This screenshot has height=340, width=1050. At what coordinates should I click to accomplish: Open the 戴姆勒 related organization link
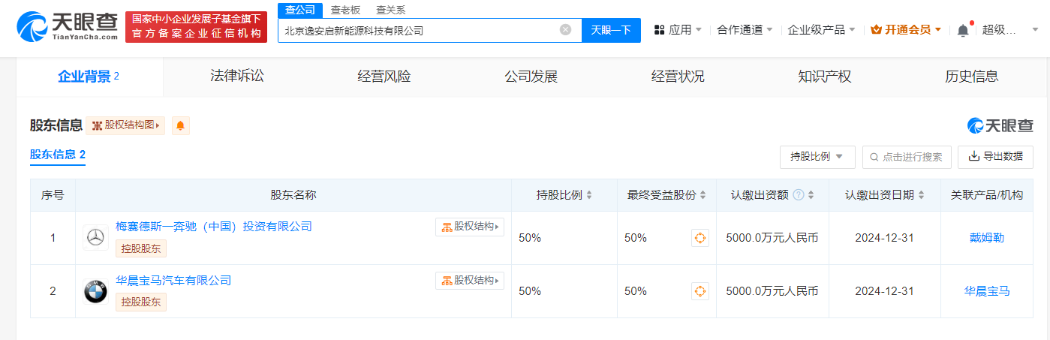[x=987, y=238]
